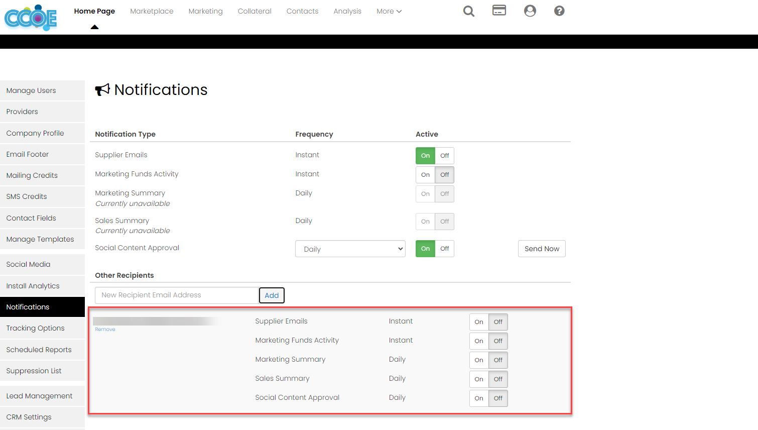Click the CCOE logo in the top left

[x=30, y=18]
